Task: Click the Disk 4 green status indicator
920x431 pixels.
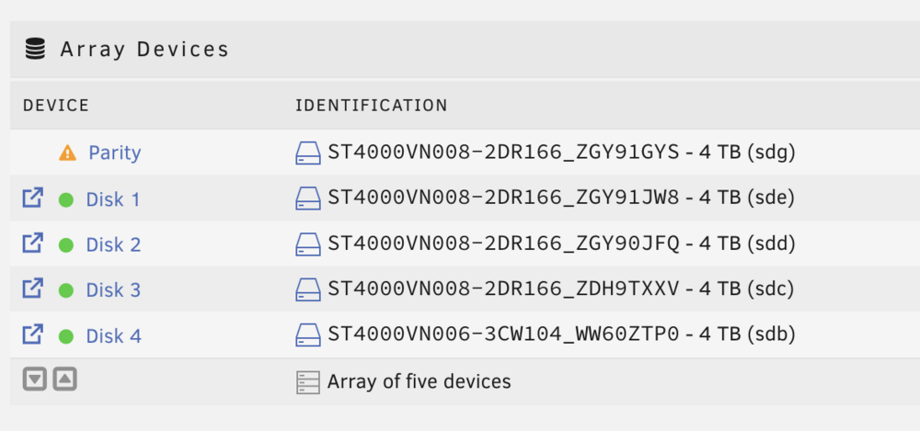Action: [x=65, y=336]
